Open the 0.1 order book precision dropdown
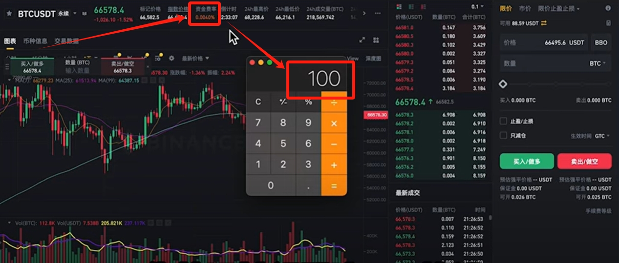Screen dimensions: 619x263 477,7
